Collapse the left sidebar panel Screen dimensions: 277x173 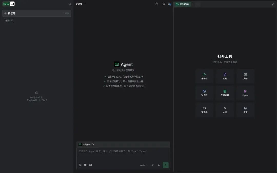(x=70, y=4)
